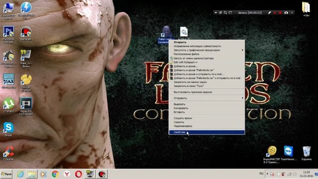Choose 'Переименовать' in context menu
Screen dimensions: 318x179
(x=207, y=126)
